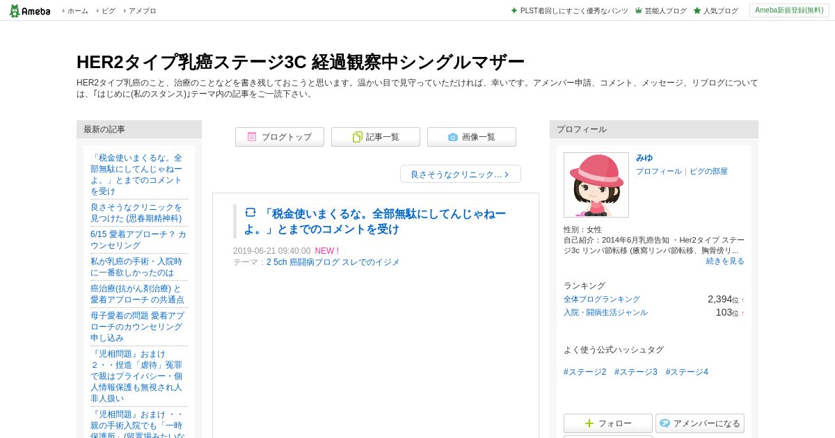Click the star icon beside 人気ブログ
Image resolution: width=835 pixels, height=438 pixels.
point(697,10)
